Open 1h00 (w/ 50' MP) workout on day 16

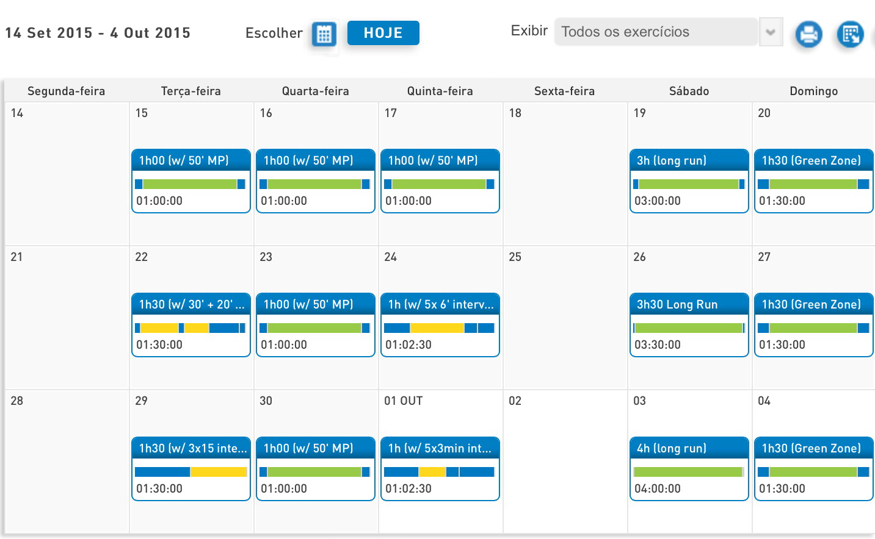[315, 161]
